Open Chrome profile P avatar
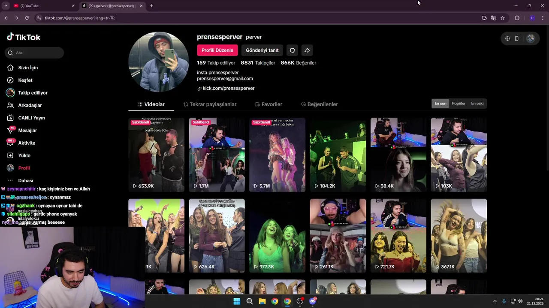The width and height of the screenshot is (549, 308). pos(532,18)
